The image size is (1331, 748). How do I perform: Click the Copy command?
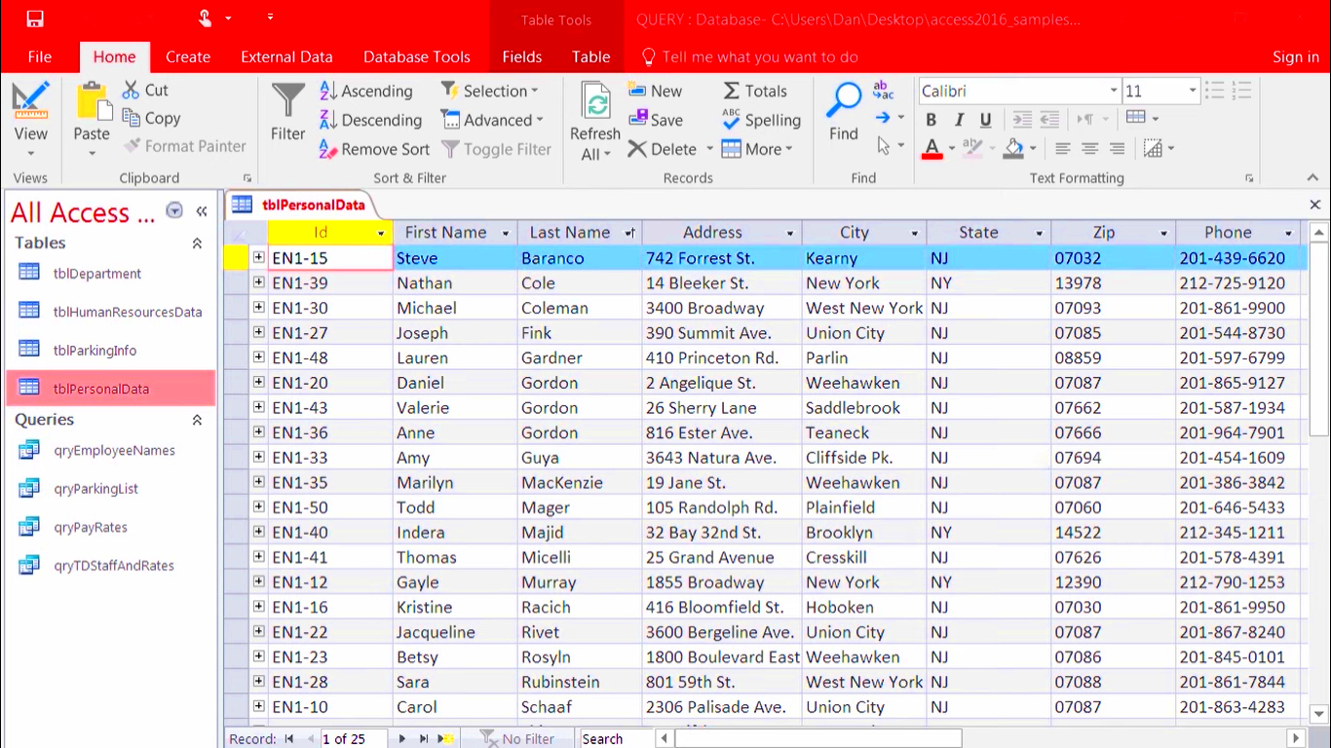coord(151,118)
